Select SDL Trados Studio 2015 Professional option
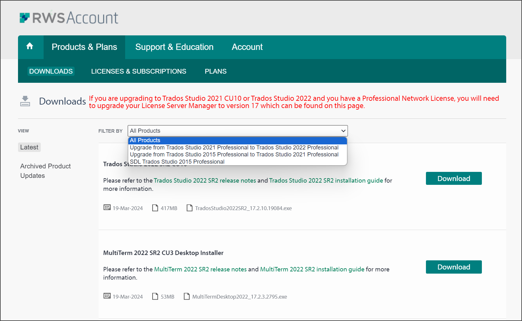The width and height of the screenshot is (522, 321). coord(178,161)
